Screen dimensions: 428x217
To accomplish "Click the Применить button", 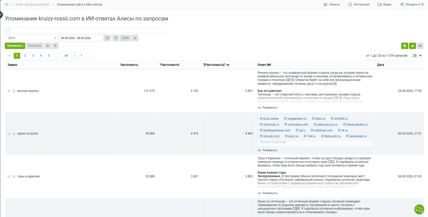I will pyautogui.click(x=15, y=46).
